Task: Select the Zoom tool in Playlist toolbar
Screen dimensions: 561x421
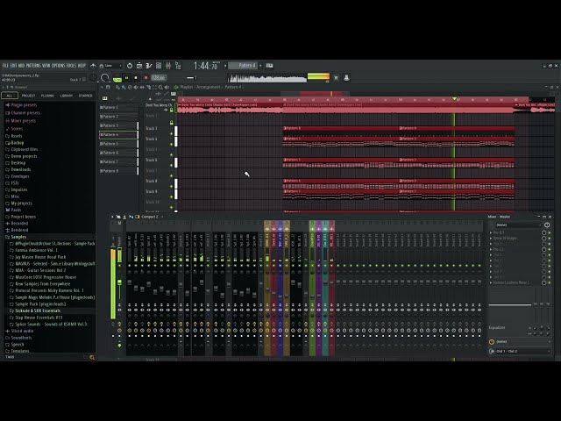Action: click(x=160, y=87)
